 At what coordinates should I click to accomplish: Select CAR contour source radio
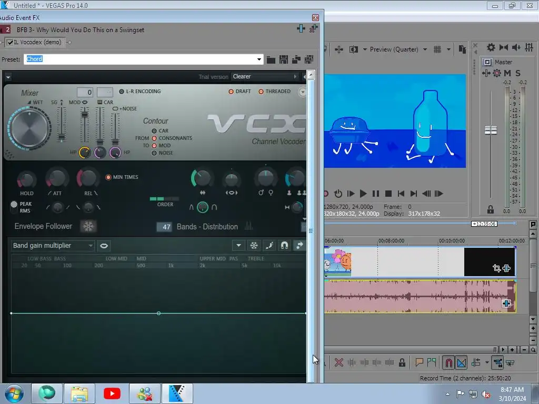coord(154,131)
